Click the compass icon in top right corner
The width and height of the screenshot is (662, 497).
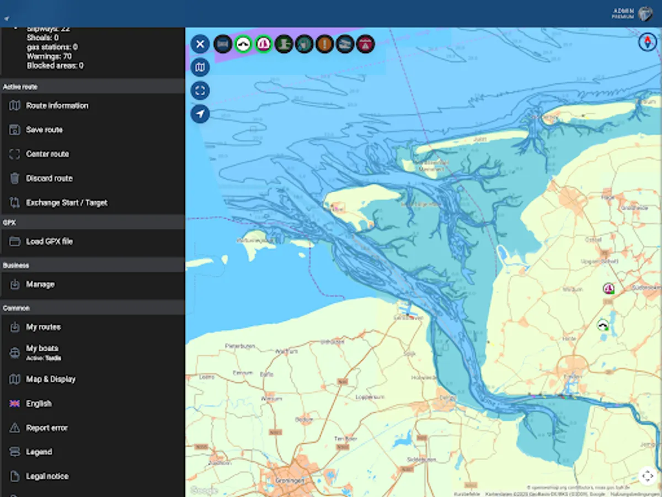pyautogui.click(x=648, y=41)
